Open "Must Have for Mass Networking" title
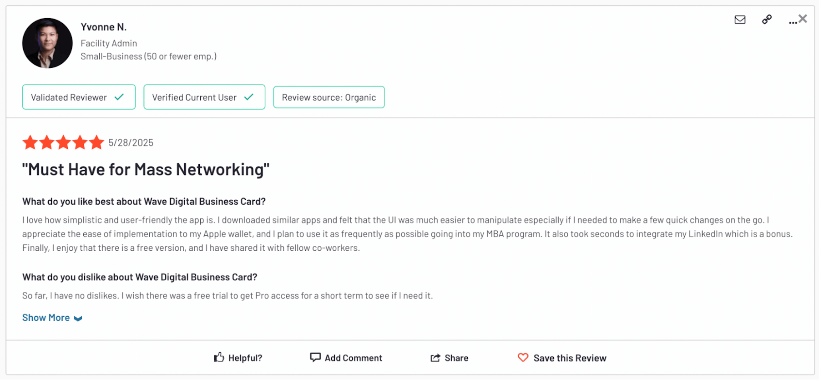 click(x=146, y=170)
